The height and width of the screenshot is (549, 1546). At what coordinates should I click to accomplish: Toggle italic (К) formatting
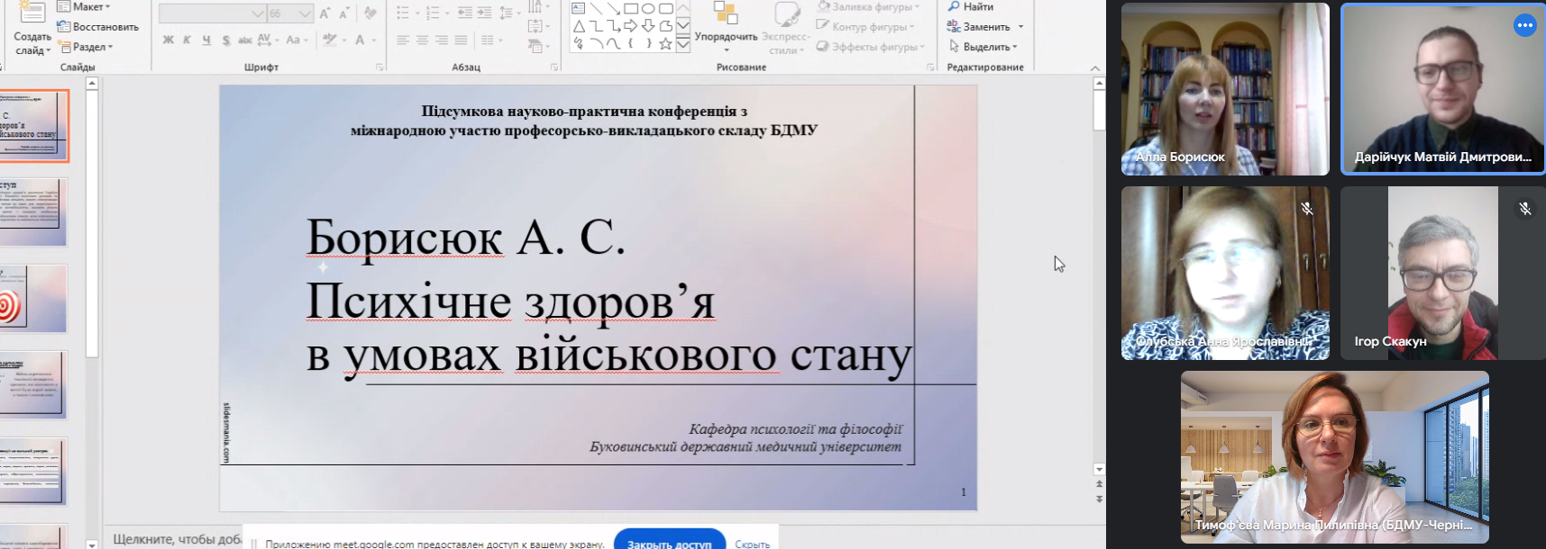[187, 40]
